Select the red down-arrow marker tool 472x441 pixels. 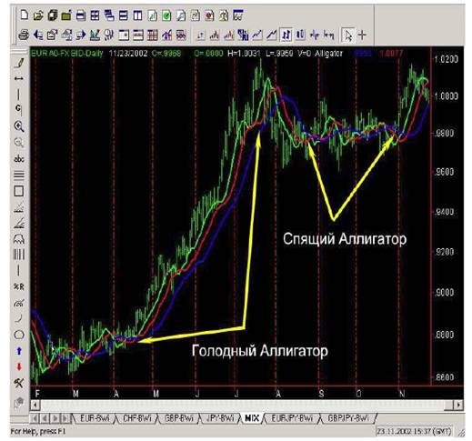19,367
